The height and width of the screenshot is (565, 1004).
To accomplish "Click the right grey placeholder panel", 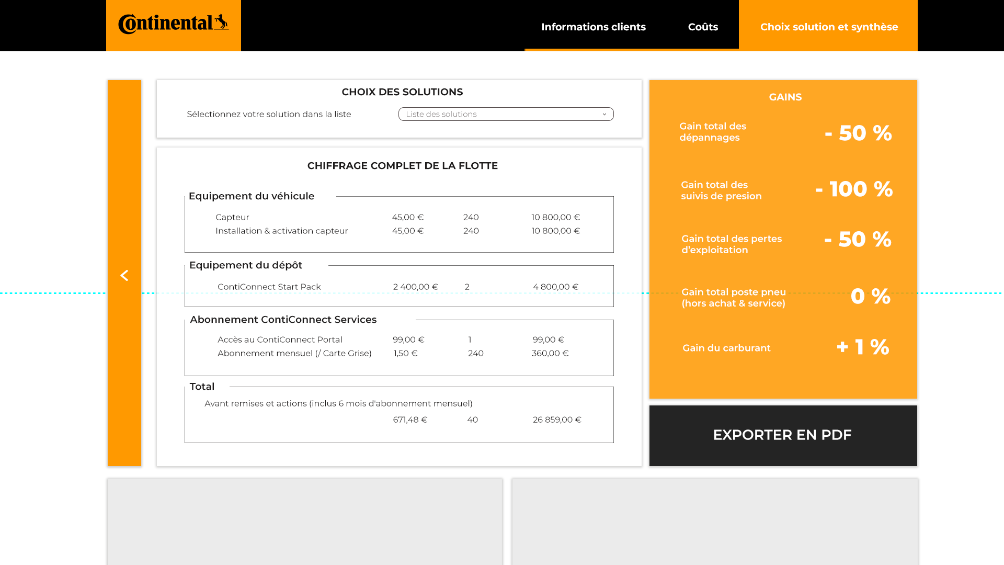I will pos(714,521).
